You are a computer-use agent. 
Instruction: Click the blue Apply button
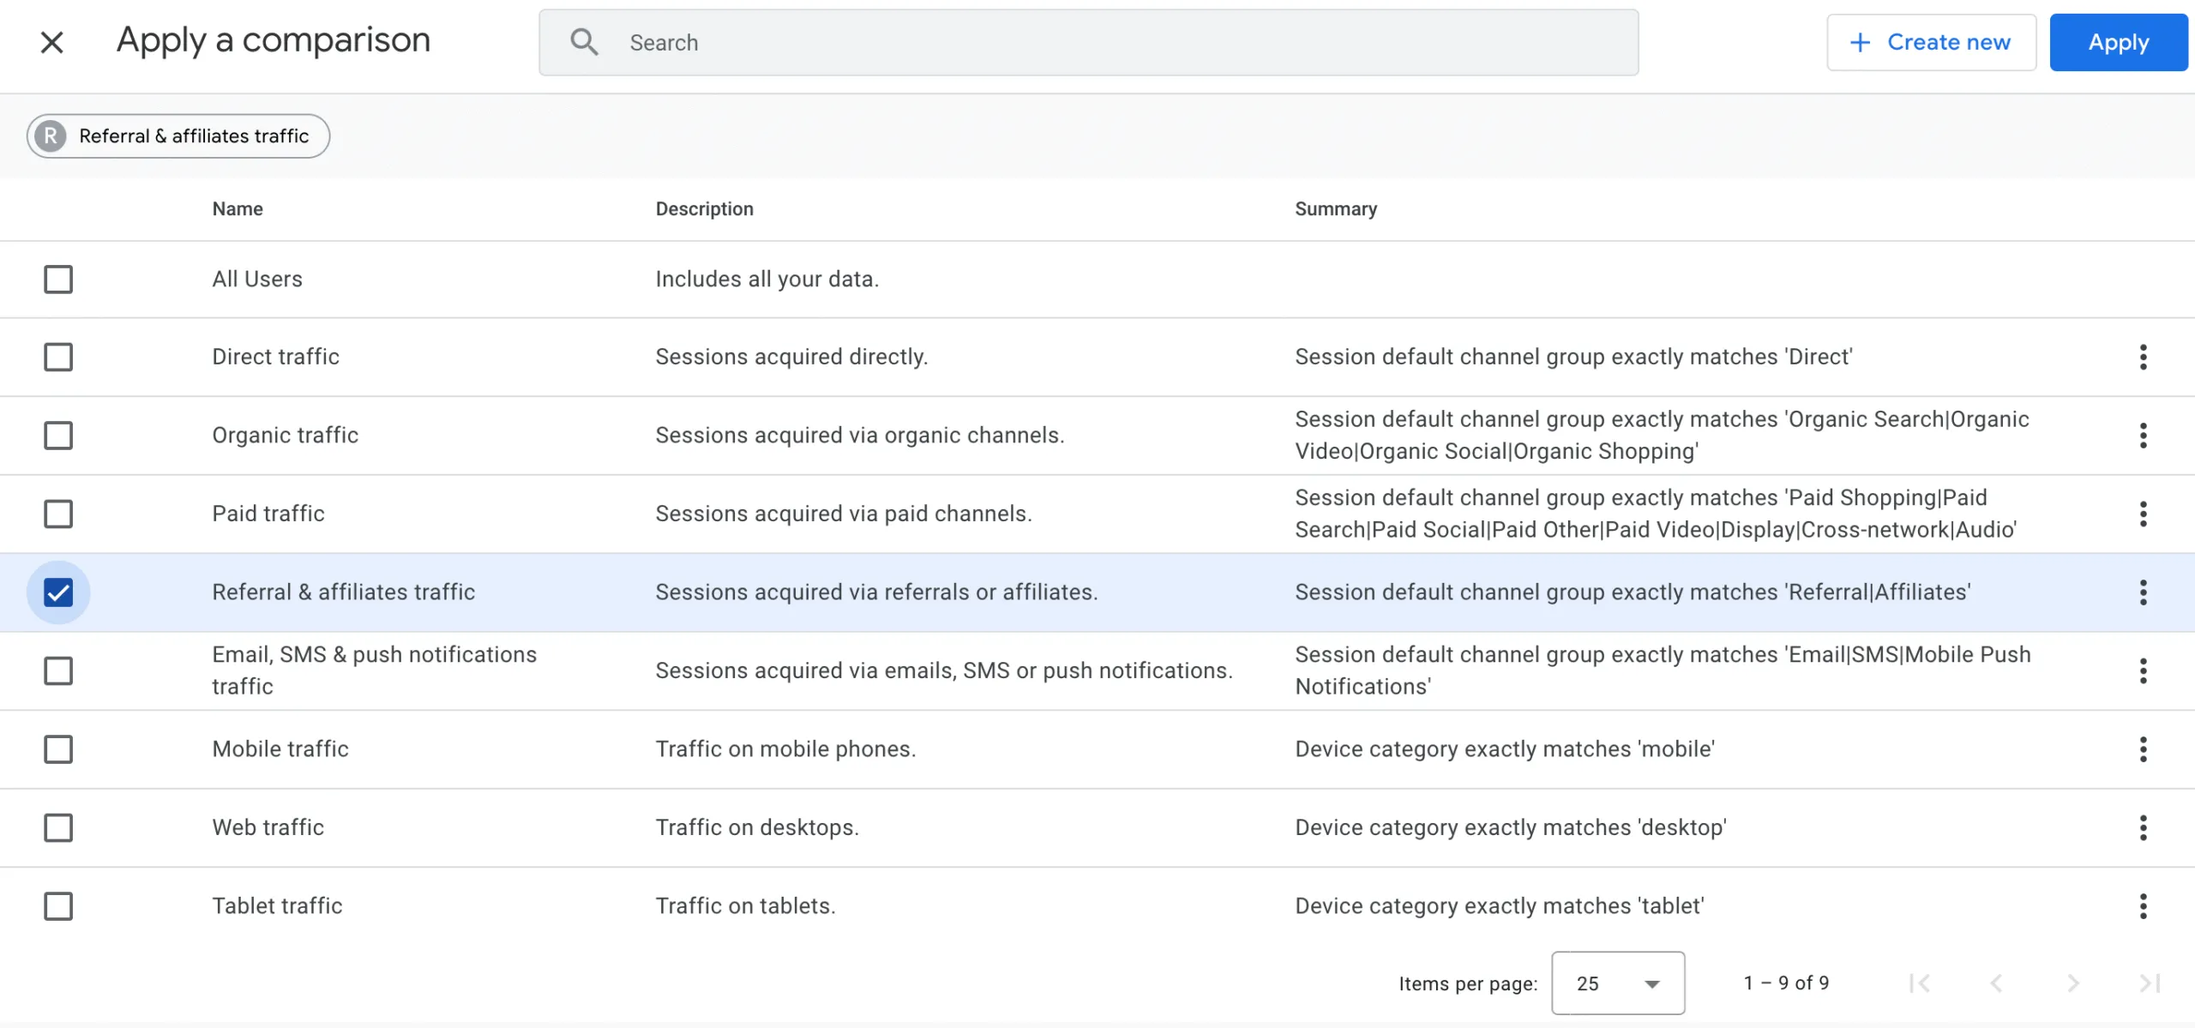pos(2119,42)
